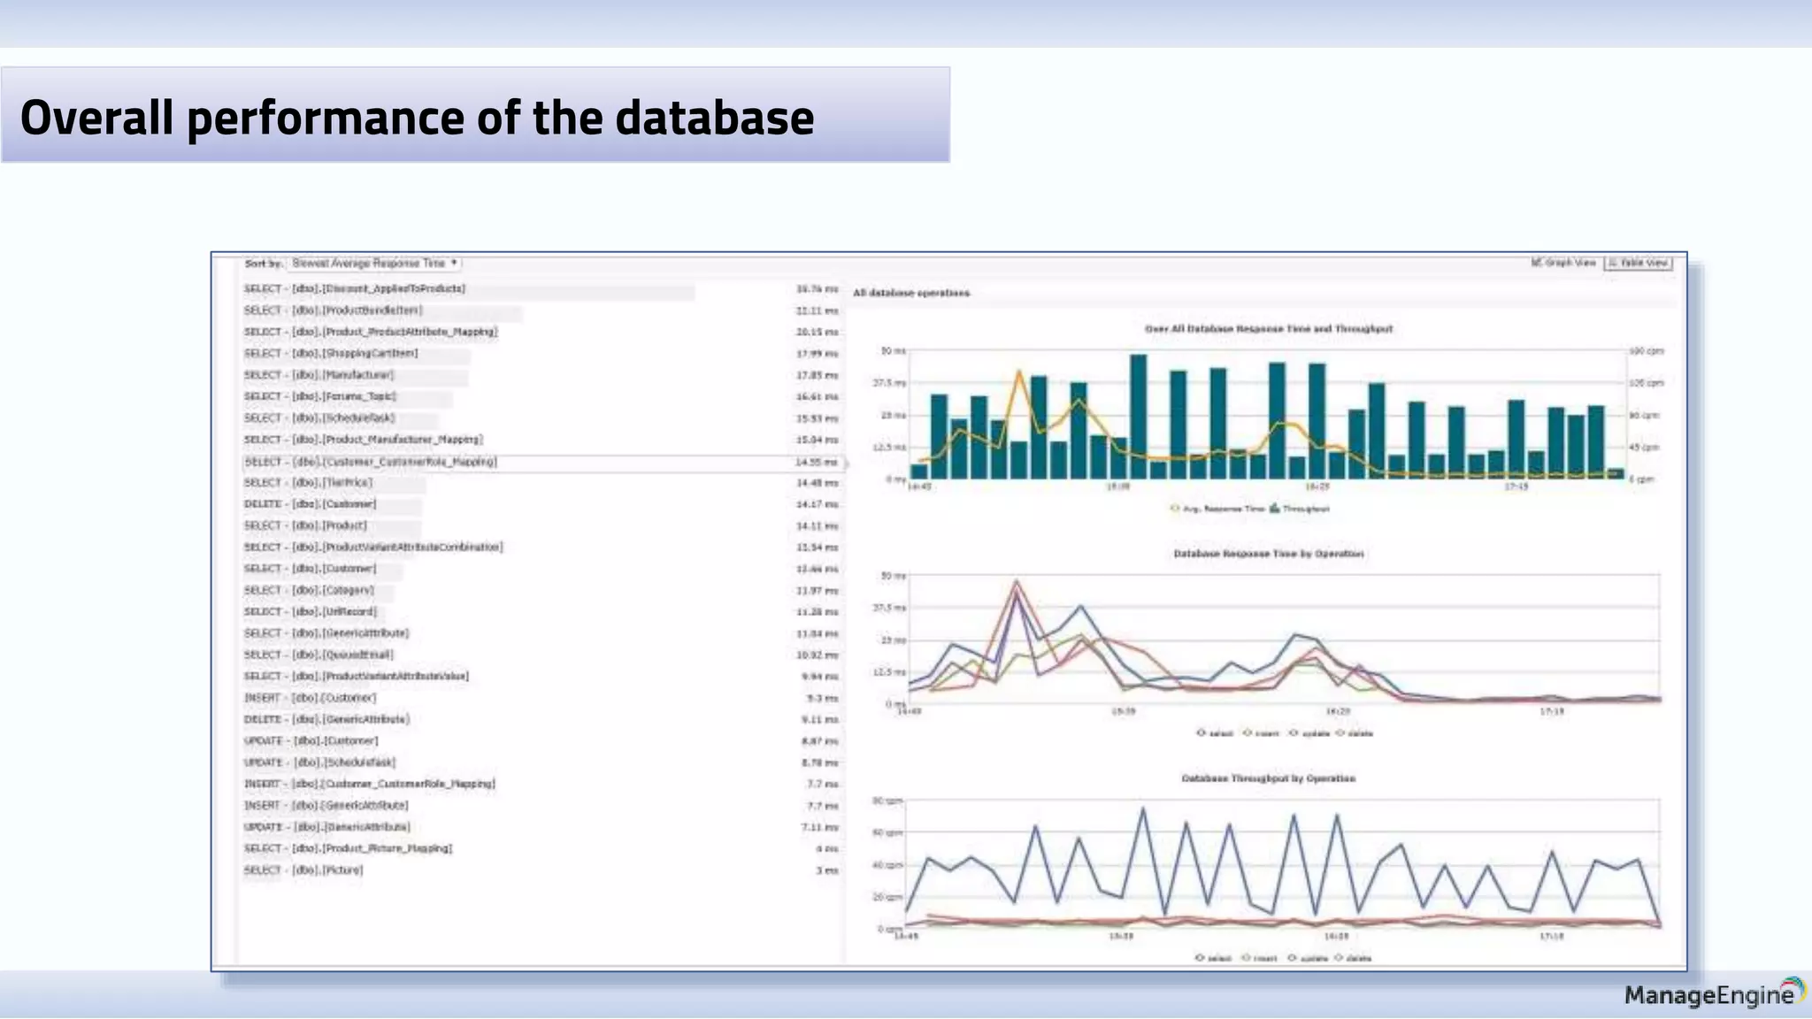Toggle update legend in Throughput by Operation chart
This screenshot has width=1812, height=1019.
1308,958
